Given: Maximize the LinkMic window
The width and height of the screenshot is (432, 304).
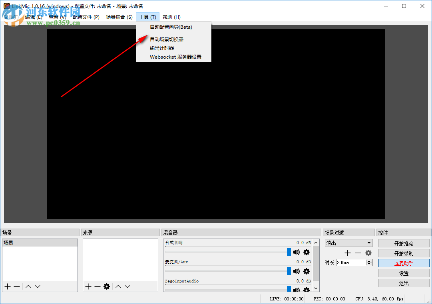Looking at the screenshot, I should (404, 6).
